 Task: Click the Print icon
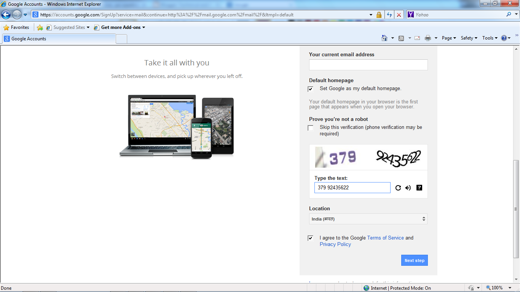pos(428,38)
